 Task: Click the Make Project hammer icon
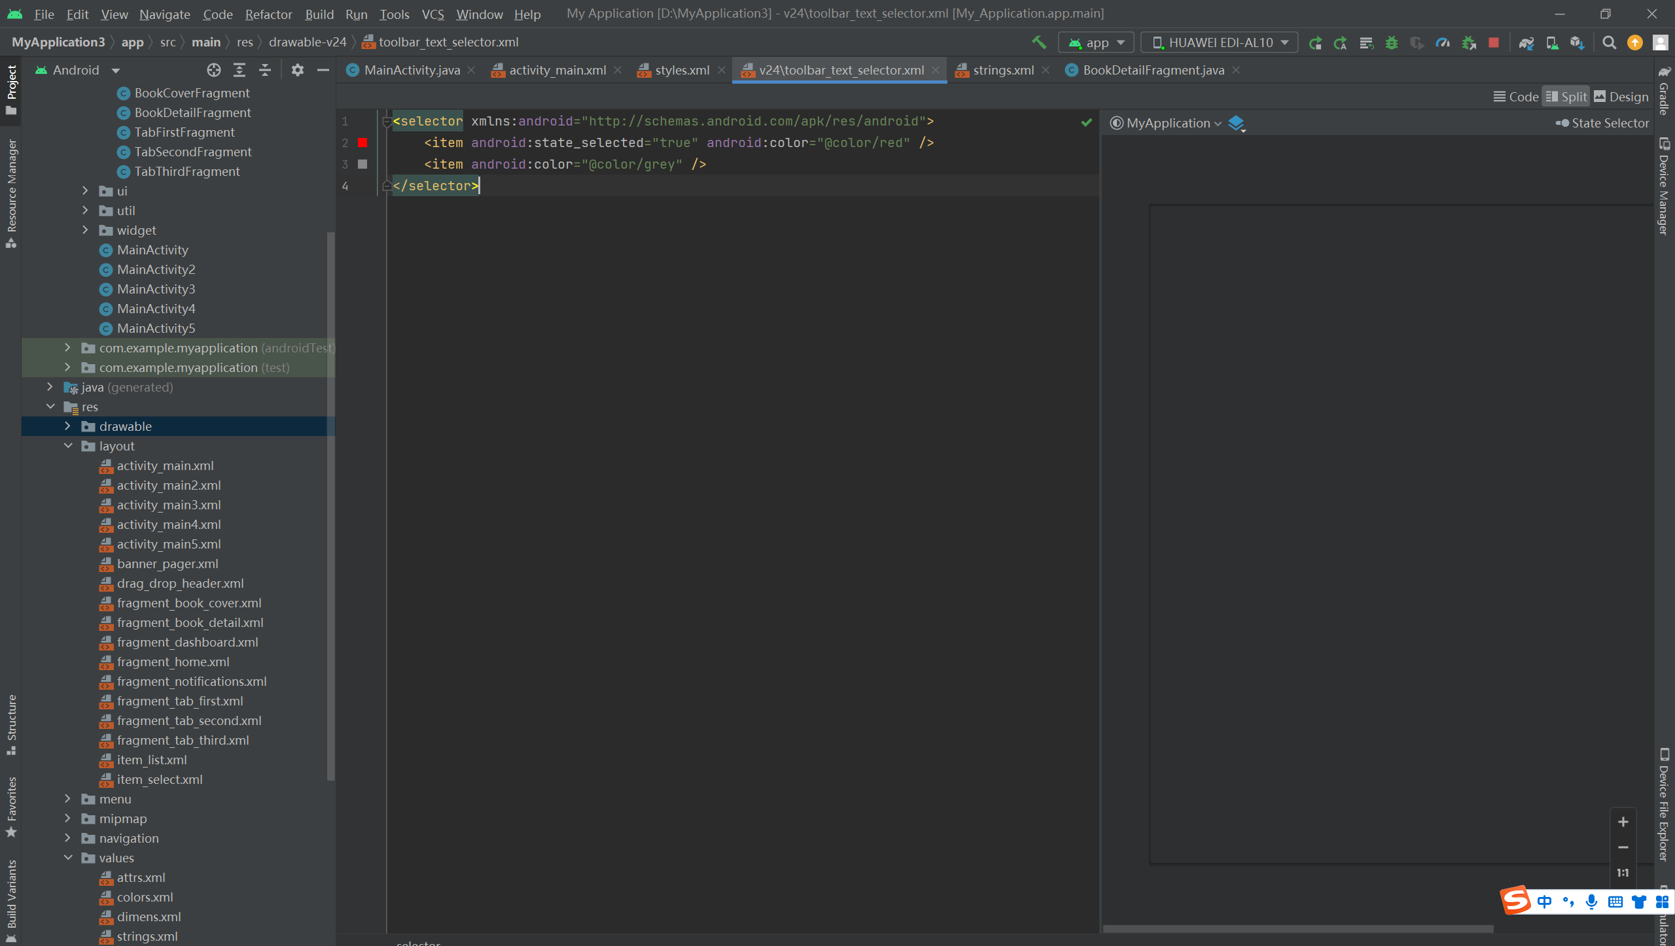point(1039,42)
